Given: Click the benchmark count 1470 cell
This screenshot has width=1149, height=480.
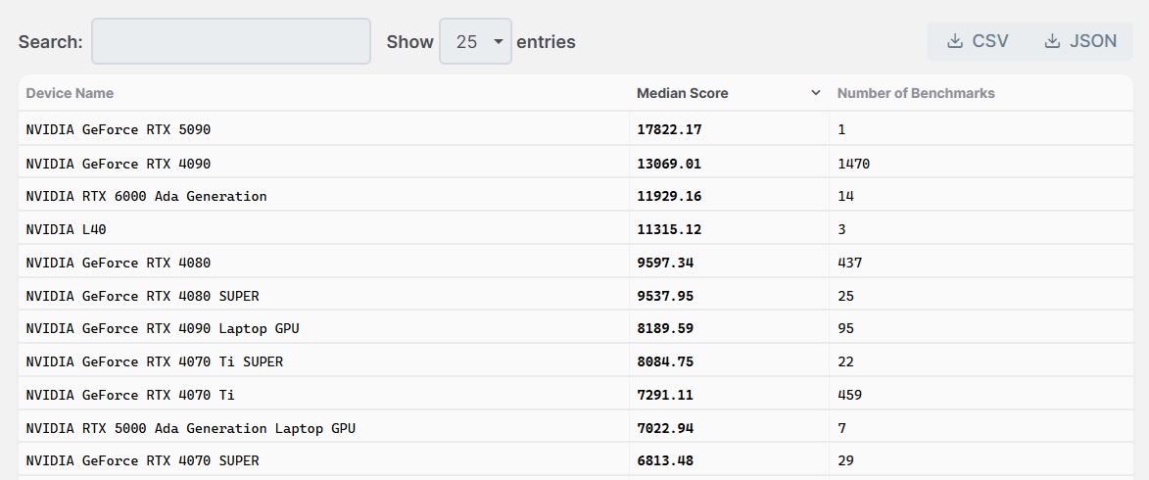Looking at the screenshot, I should (x=853, y=164).
